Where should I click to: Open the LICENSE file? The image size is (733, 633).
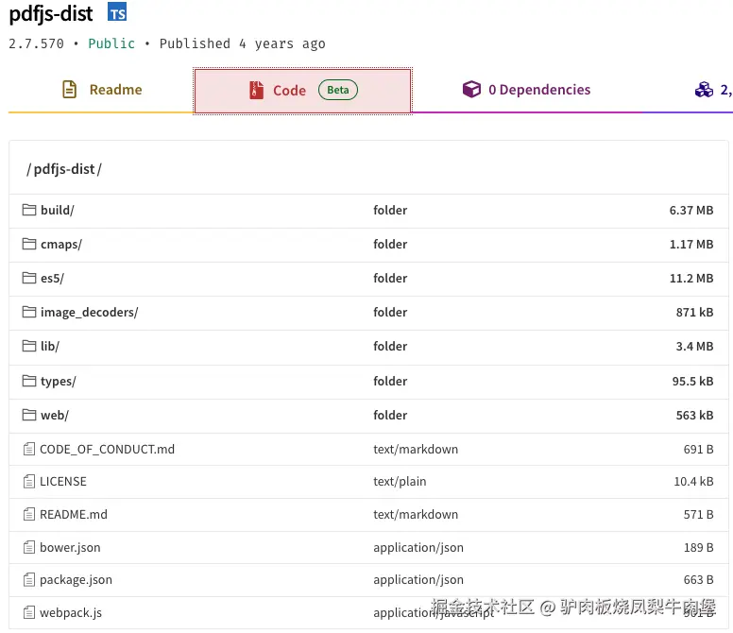point(63,482)
